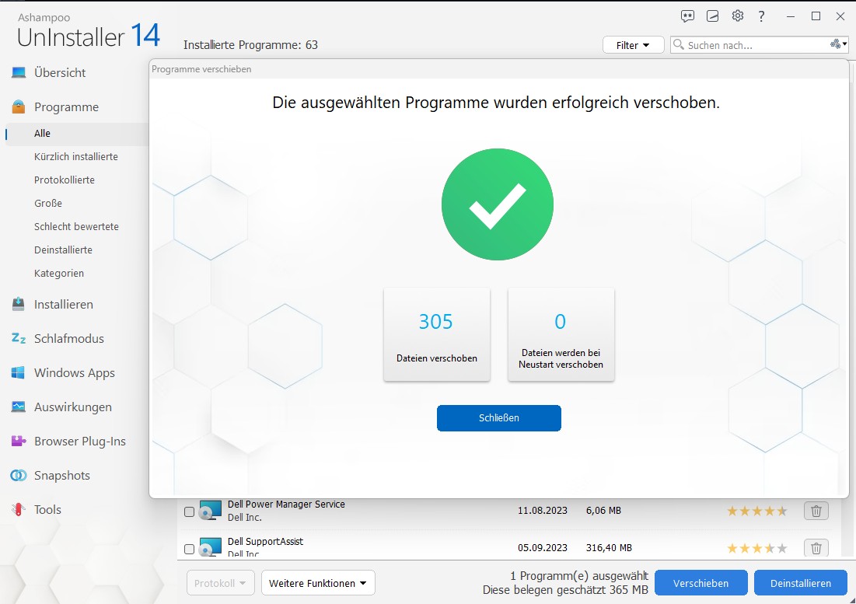
Task: Click the success message heading text
Action: coord(496,103)
